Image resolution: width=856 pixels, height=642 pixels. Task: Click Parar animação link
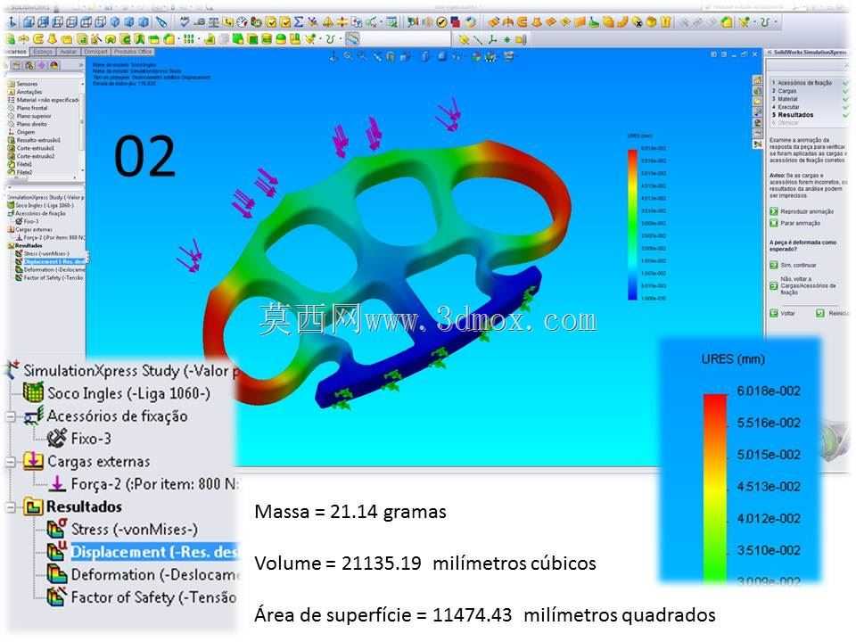(794, 223)
